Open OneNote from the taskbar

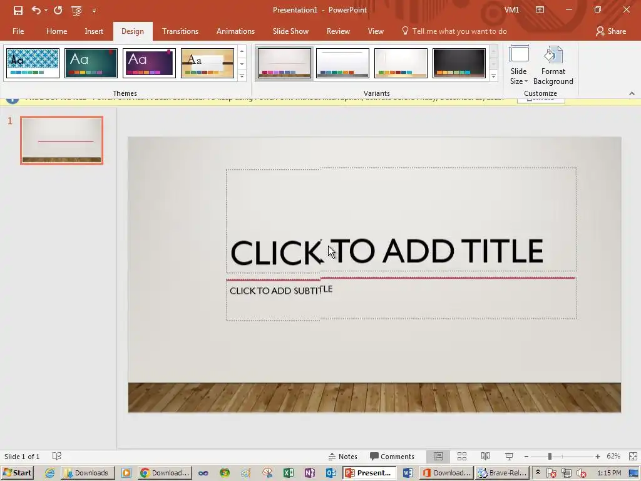click(309, 473)
